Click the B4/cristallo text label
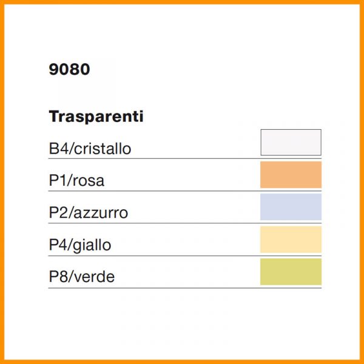The image size is (364, 364). (x=90, y=149)
